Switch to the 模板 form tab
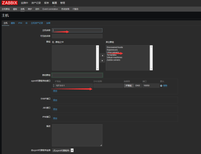Screen dimensions: 201x154 [13, 23]
